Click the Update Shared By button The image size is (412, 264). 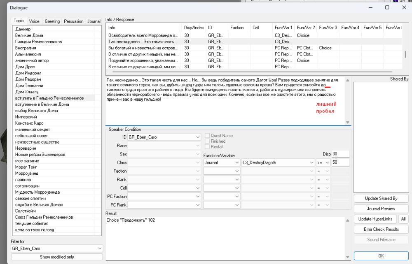click(381, 198)
